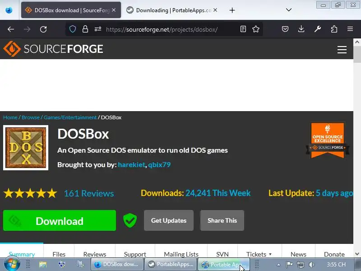361x271 pixels.
Task: Click the Get Updates button
Action: pos(169,220)
